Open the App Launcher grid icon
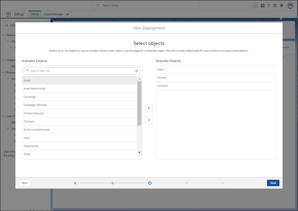This screenshot has width=298, height=211. [x=9, y=14]
